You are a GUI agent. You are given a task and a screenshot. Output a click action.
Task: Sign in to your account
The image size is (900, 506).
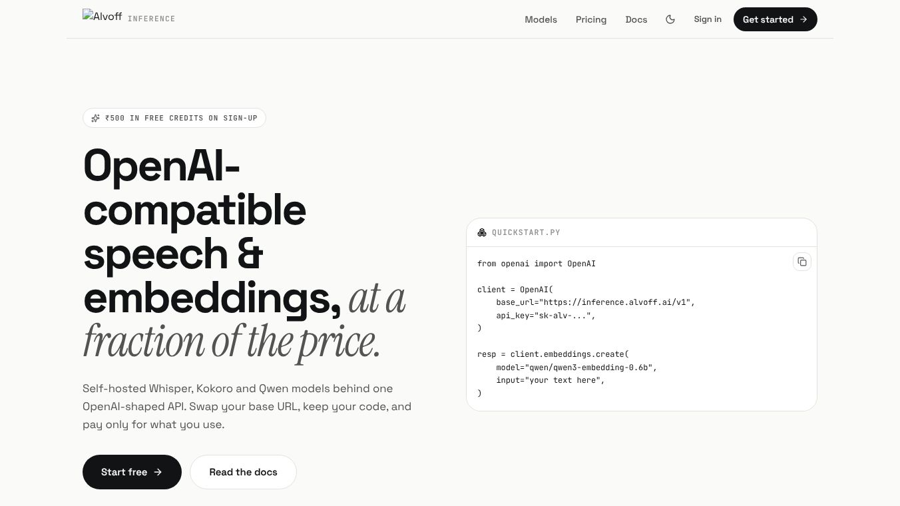point(708,19)
